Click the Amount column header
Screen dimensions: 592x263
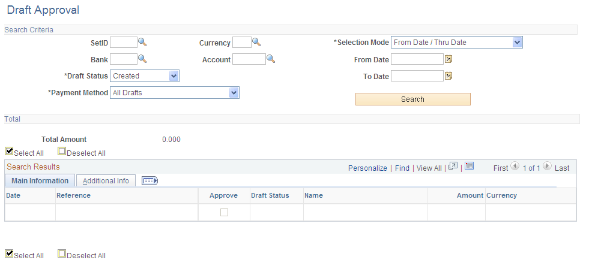tap(470, 195)
